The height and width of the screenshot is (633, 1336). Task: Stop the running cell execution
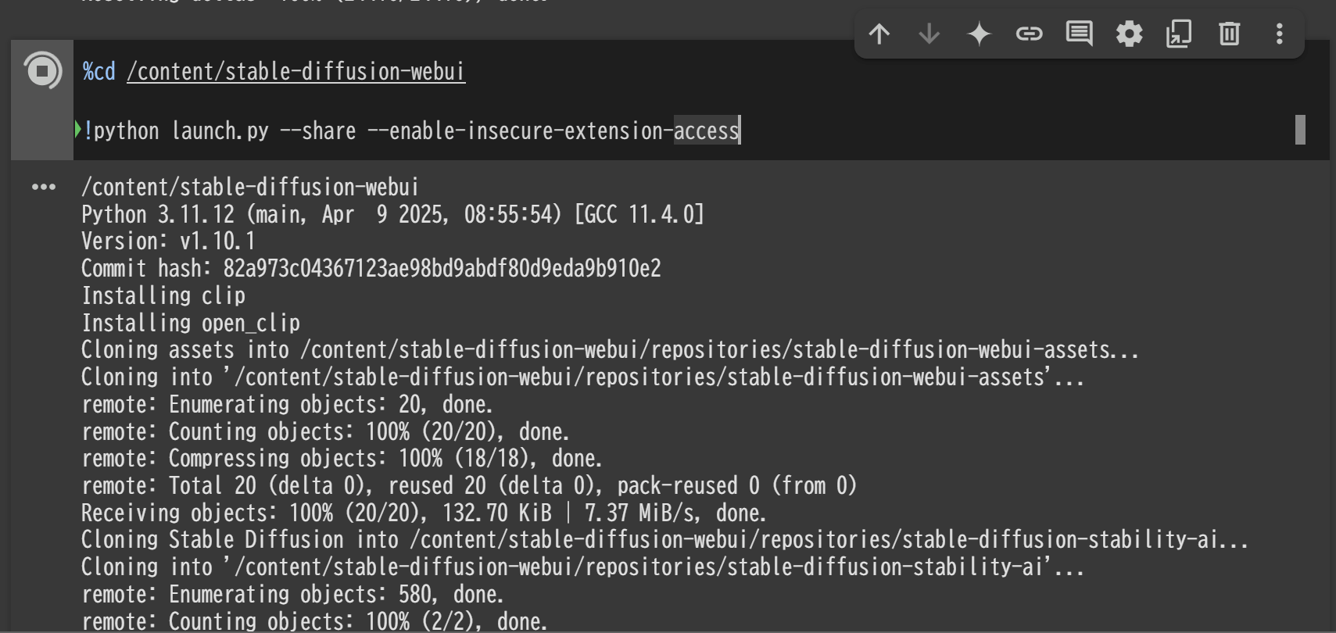click(x=42, y=71)
